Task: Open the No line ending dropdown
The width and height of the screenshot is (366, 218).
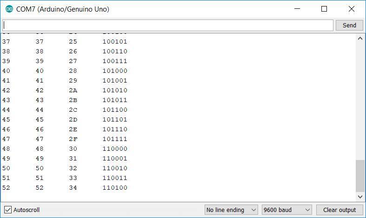Action: point(231,210)
